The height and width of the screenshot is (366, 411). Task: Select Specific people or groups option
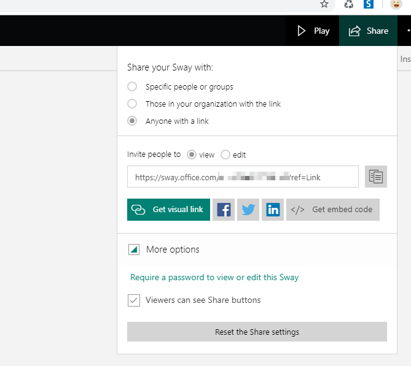(132, 87)
